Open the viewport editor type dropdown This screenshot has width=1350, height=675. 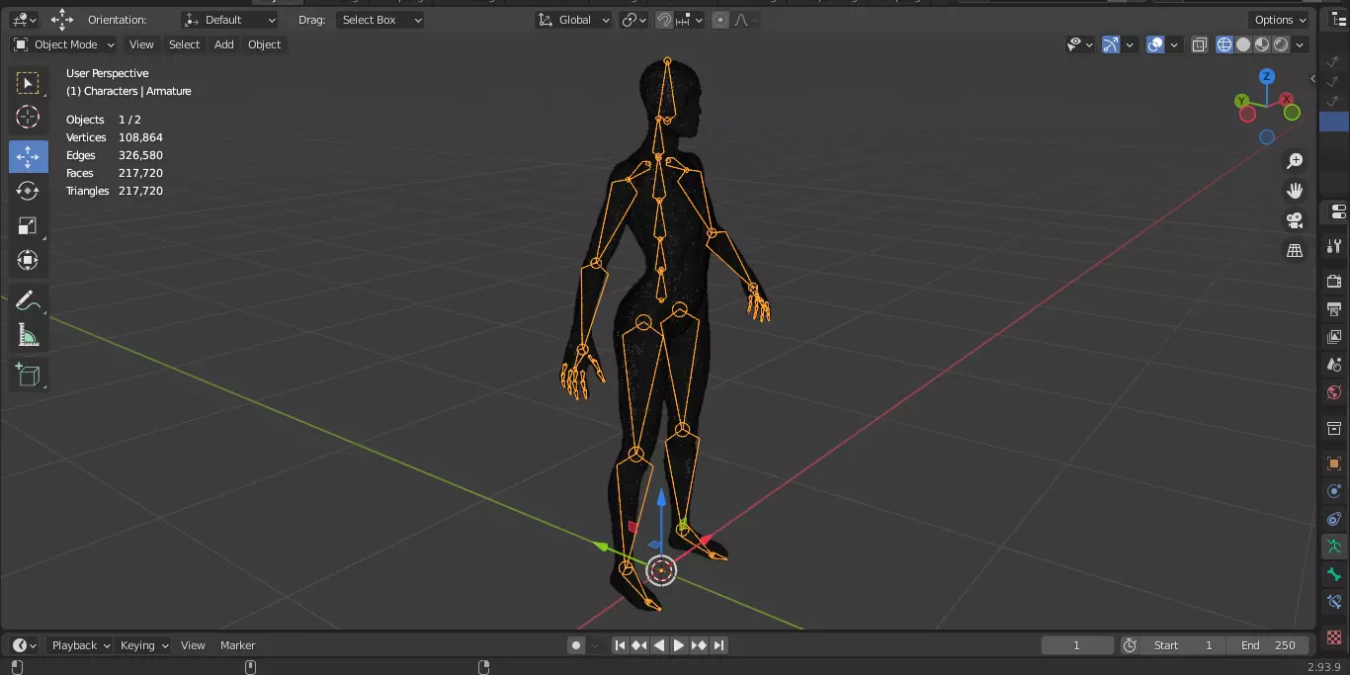[x=25, y=20]
